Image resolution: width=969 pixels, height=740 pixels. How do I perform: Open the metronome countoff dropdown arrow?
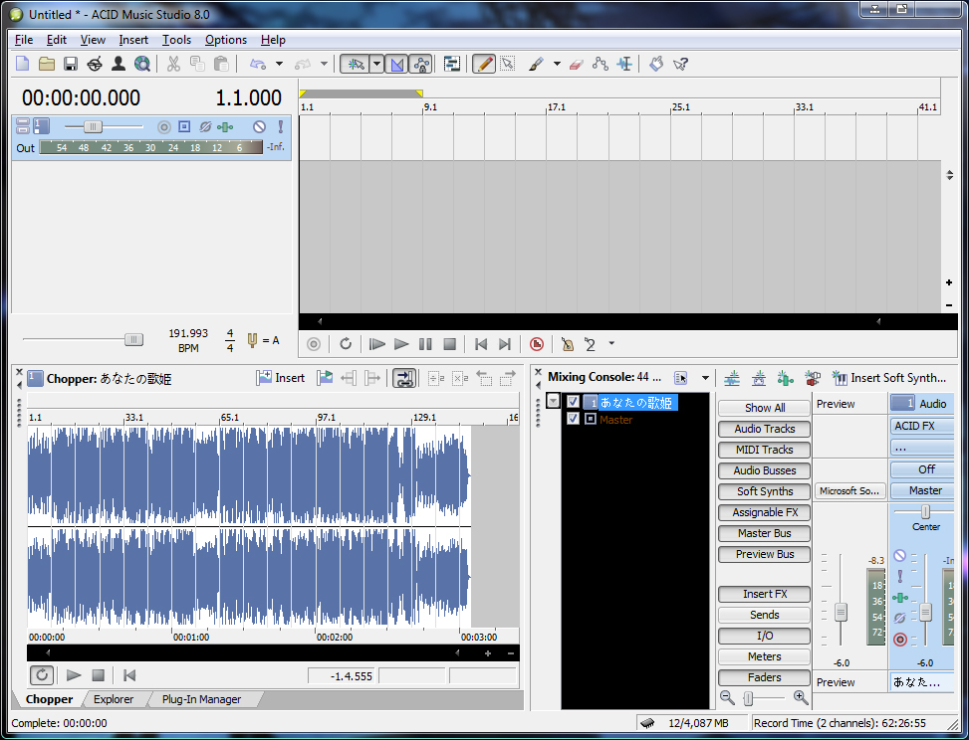[x=611, y=343]
